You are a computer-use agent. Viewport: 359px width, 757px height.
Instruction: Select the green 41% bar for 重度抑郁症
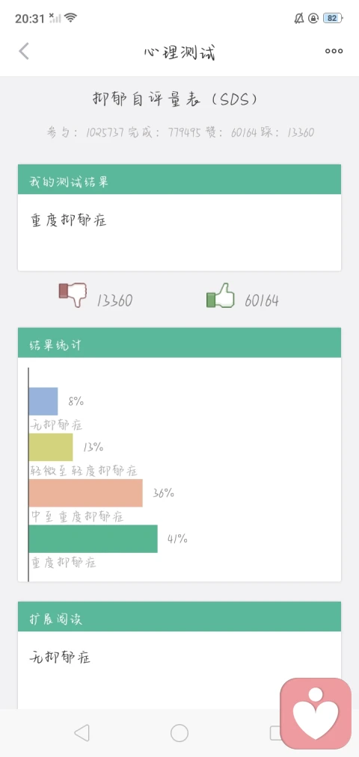(93, 539)
